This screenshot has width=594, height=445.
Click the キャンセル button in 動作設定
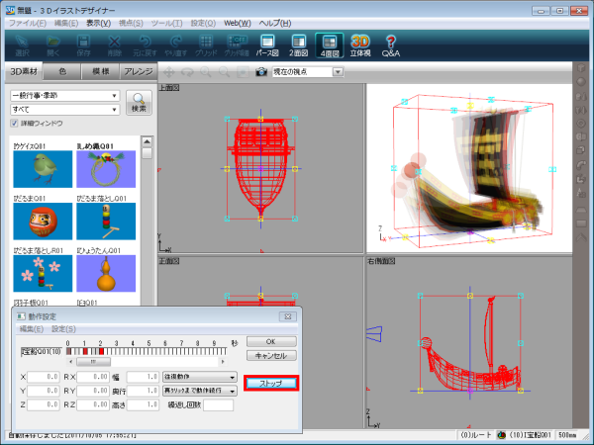click(x=270, y=355)
